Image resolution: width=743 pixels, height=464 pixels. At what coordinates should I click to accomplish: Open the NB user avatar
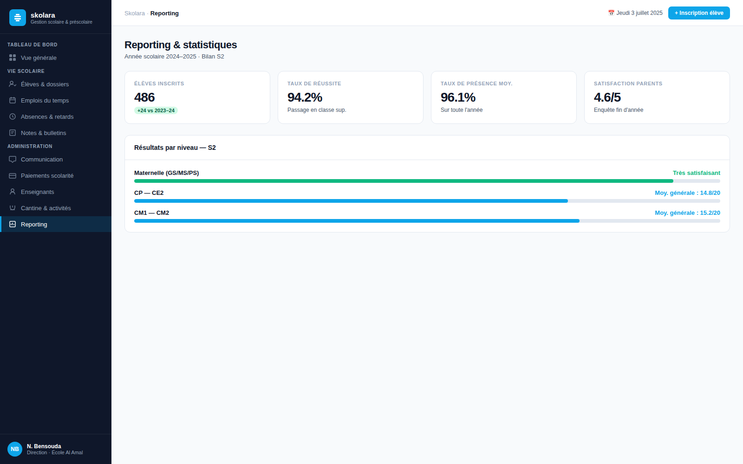click(15, 449)
